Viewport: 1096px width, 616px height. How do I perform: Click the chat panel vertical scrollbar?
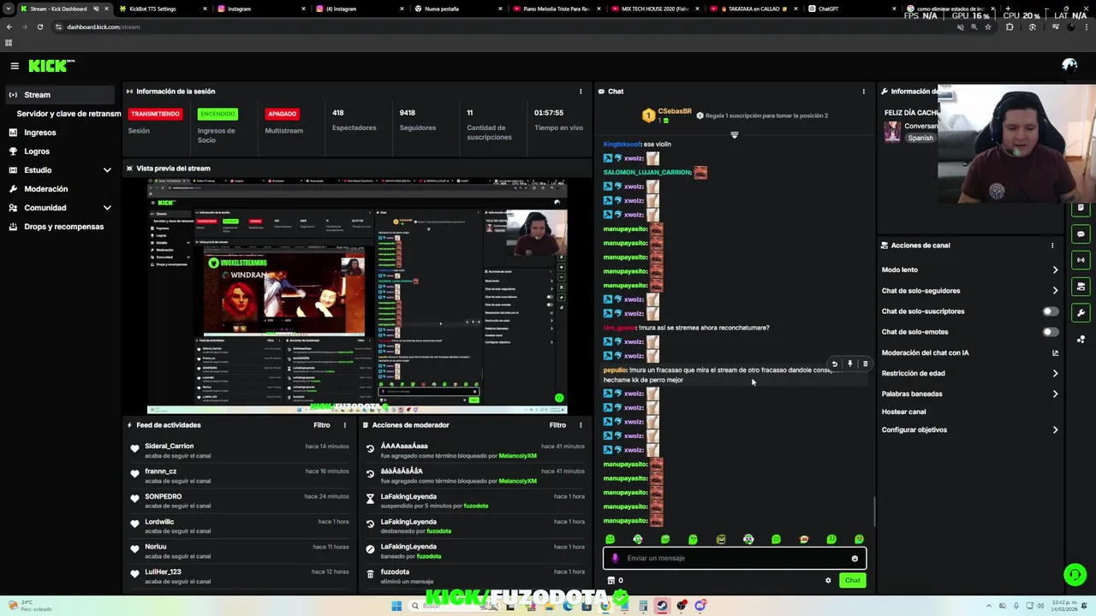[873, 512]
